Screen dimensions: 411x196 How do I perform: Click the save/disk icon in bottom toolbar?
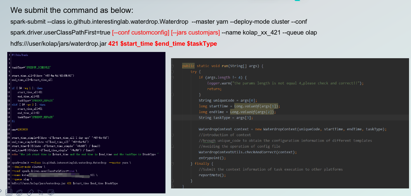(9, 192)
